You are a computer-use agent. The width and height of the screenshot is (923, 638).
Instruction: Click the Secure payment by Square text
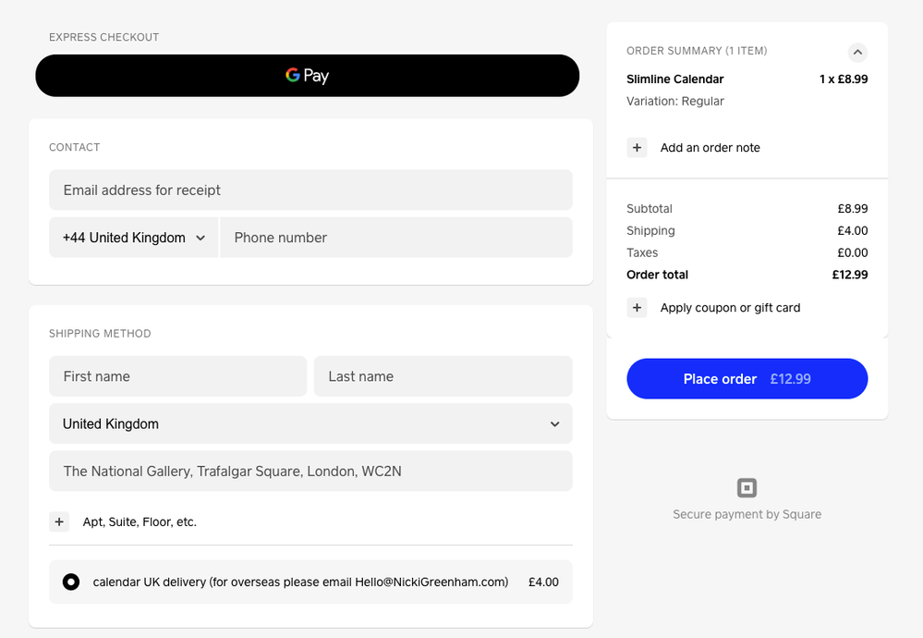tap(747, 514)
